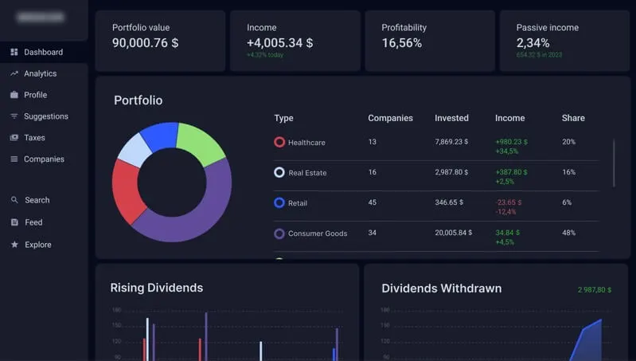Click the Dashboard grid icon in sidebar
This screenshot has width=636, height=361.
(x=14, y=53)
